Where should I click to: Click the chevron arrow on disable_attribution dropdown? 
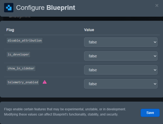click(x=155, y=42)
